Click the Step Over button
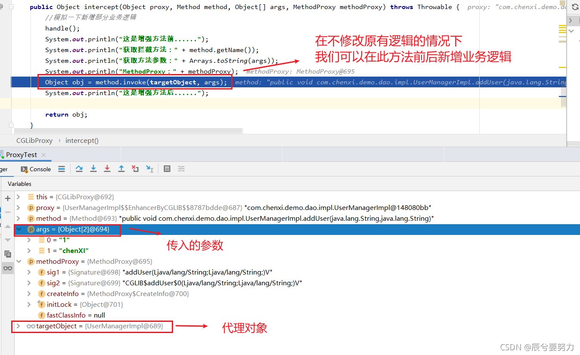This screenshot has width=580, height=355. pos(79,169)
